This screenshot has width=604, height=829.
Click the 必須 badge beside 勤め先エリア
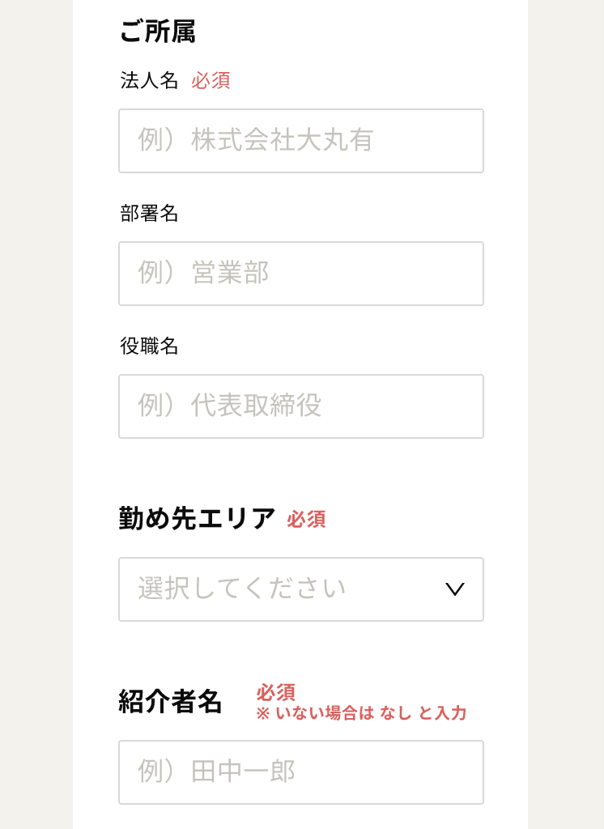(306, 520)
